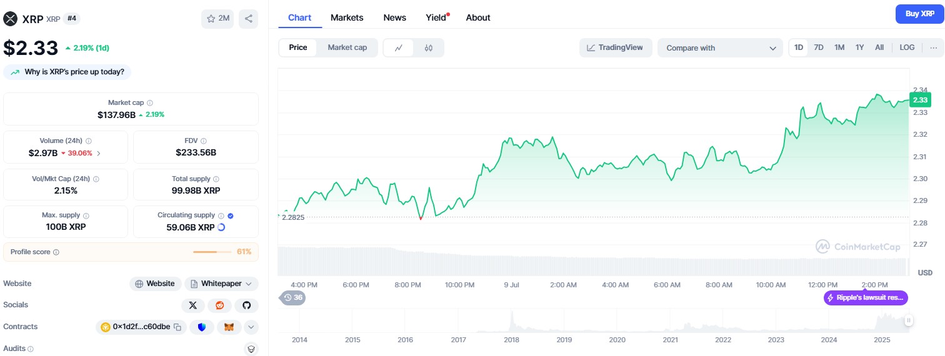The width and height of the screenshot is (945, 356).
Task: Expand the Compare with dropdown
Action: tap(719, 48)
